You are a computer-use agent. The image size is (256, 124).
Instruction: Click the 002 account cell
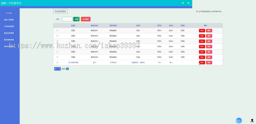click(x=159, y=63)
